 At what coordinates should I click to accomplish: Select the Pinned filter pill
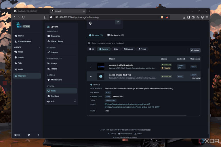pyautogui.click(x=142, y=49)
